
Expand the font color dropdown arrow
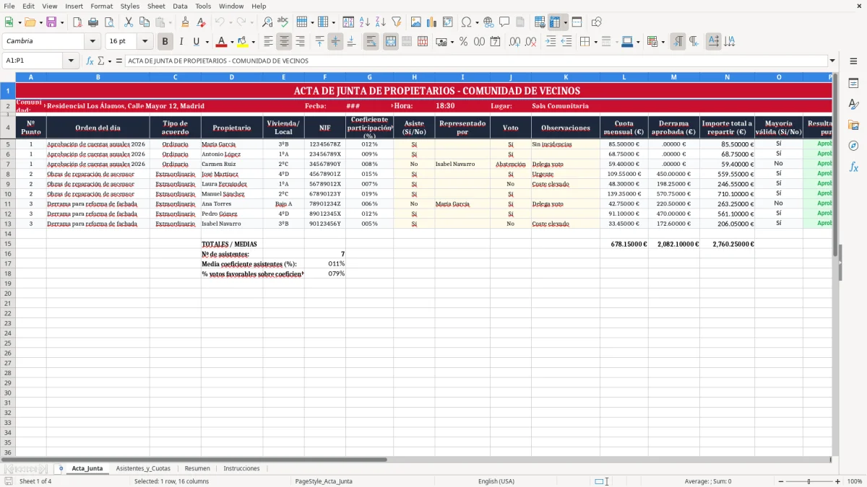(231, 42)
